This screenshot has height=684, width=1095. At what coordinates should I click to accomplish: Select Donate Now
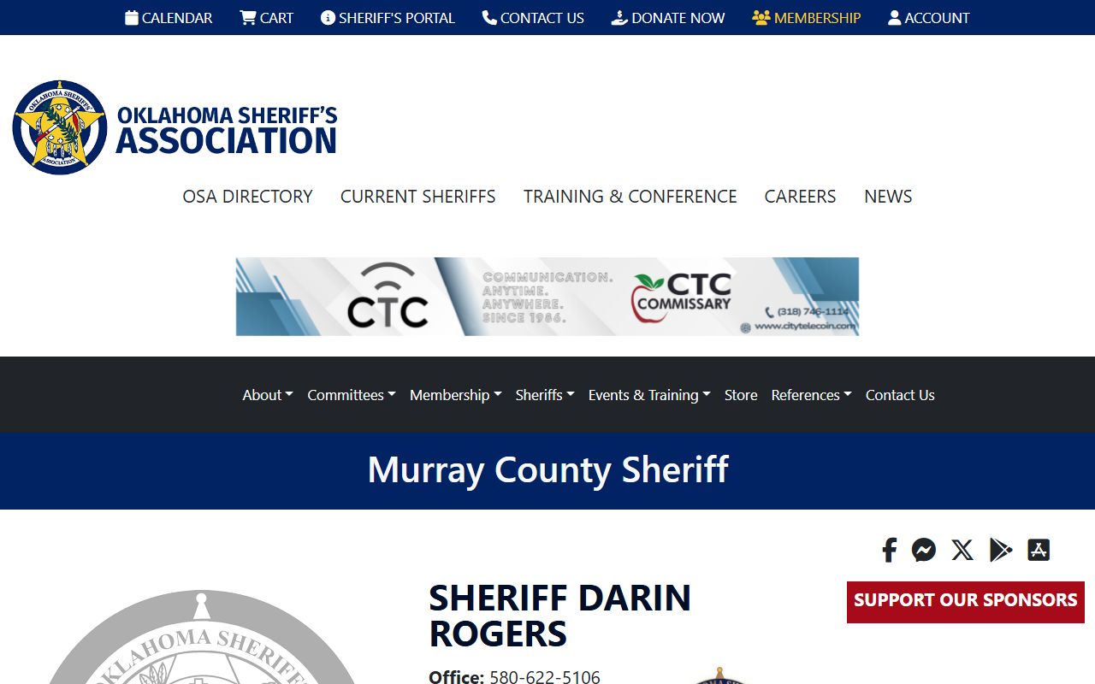click(x=668, y=18)
